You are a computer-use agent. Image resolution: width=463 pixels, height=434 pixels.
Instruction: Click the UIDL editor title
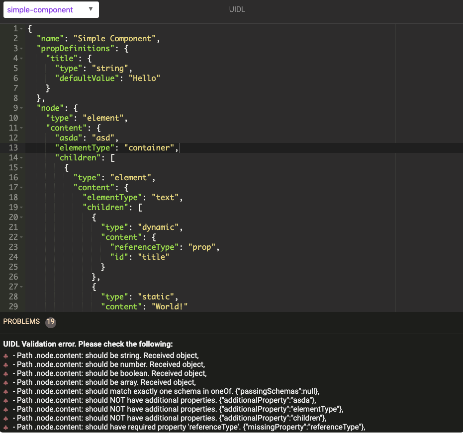coord(237,9)
